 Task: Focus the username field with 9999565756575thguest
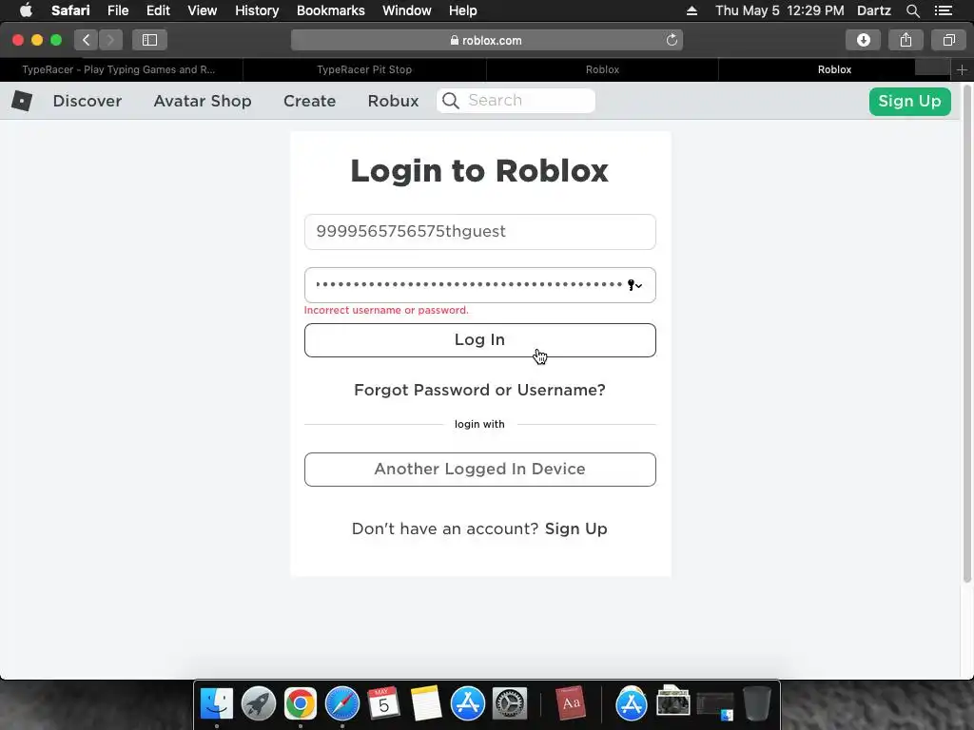479,232
